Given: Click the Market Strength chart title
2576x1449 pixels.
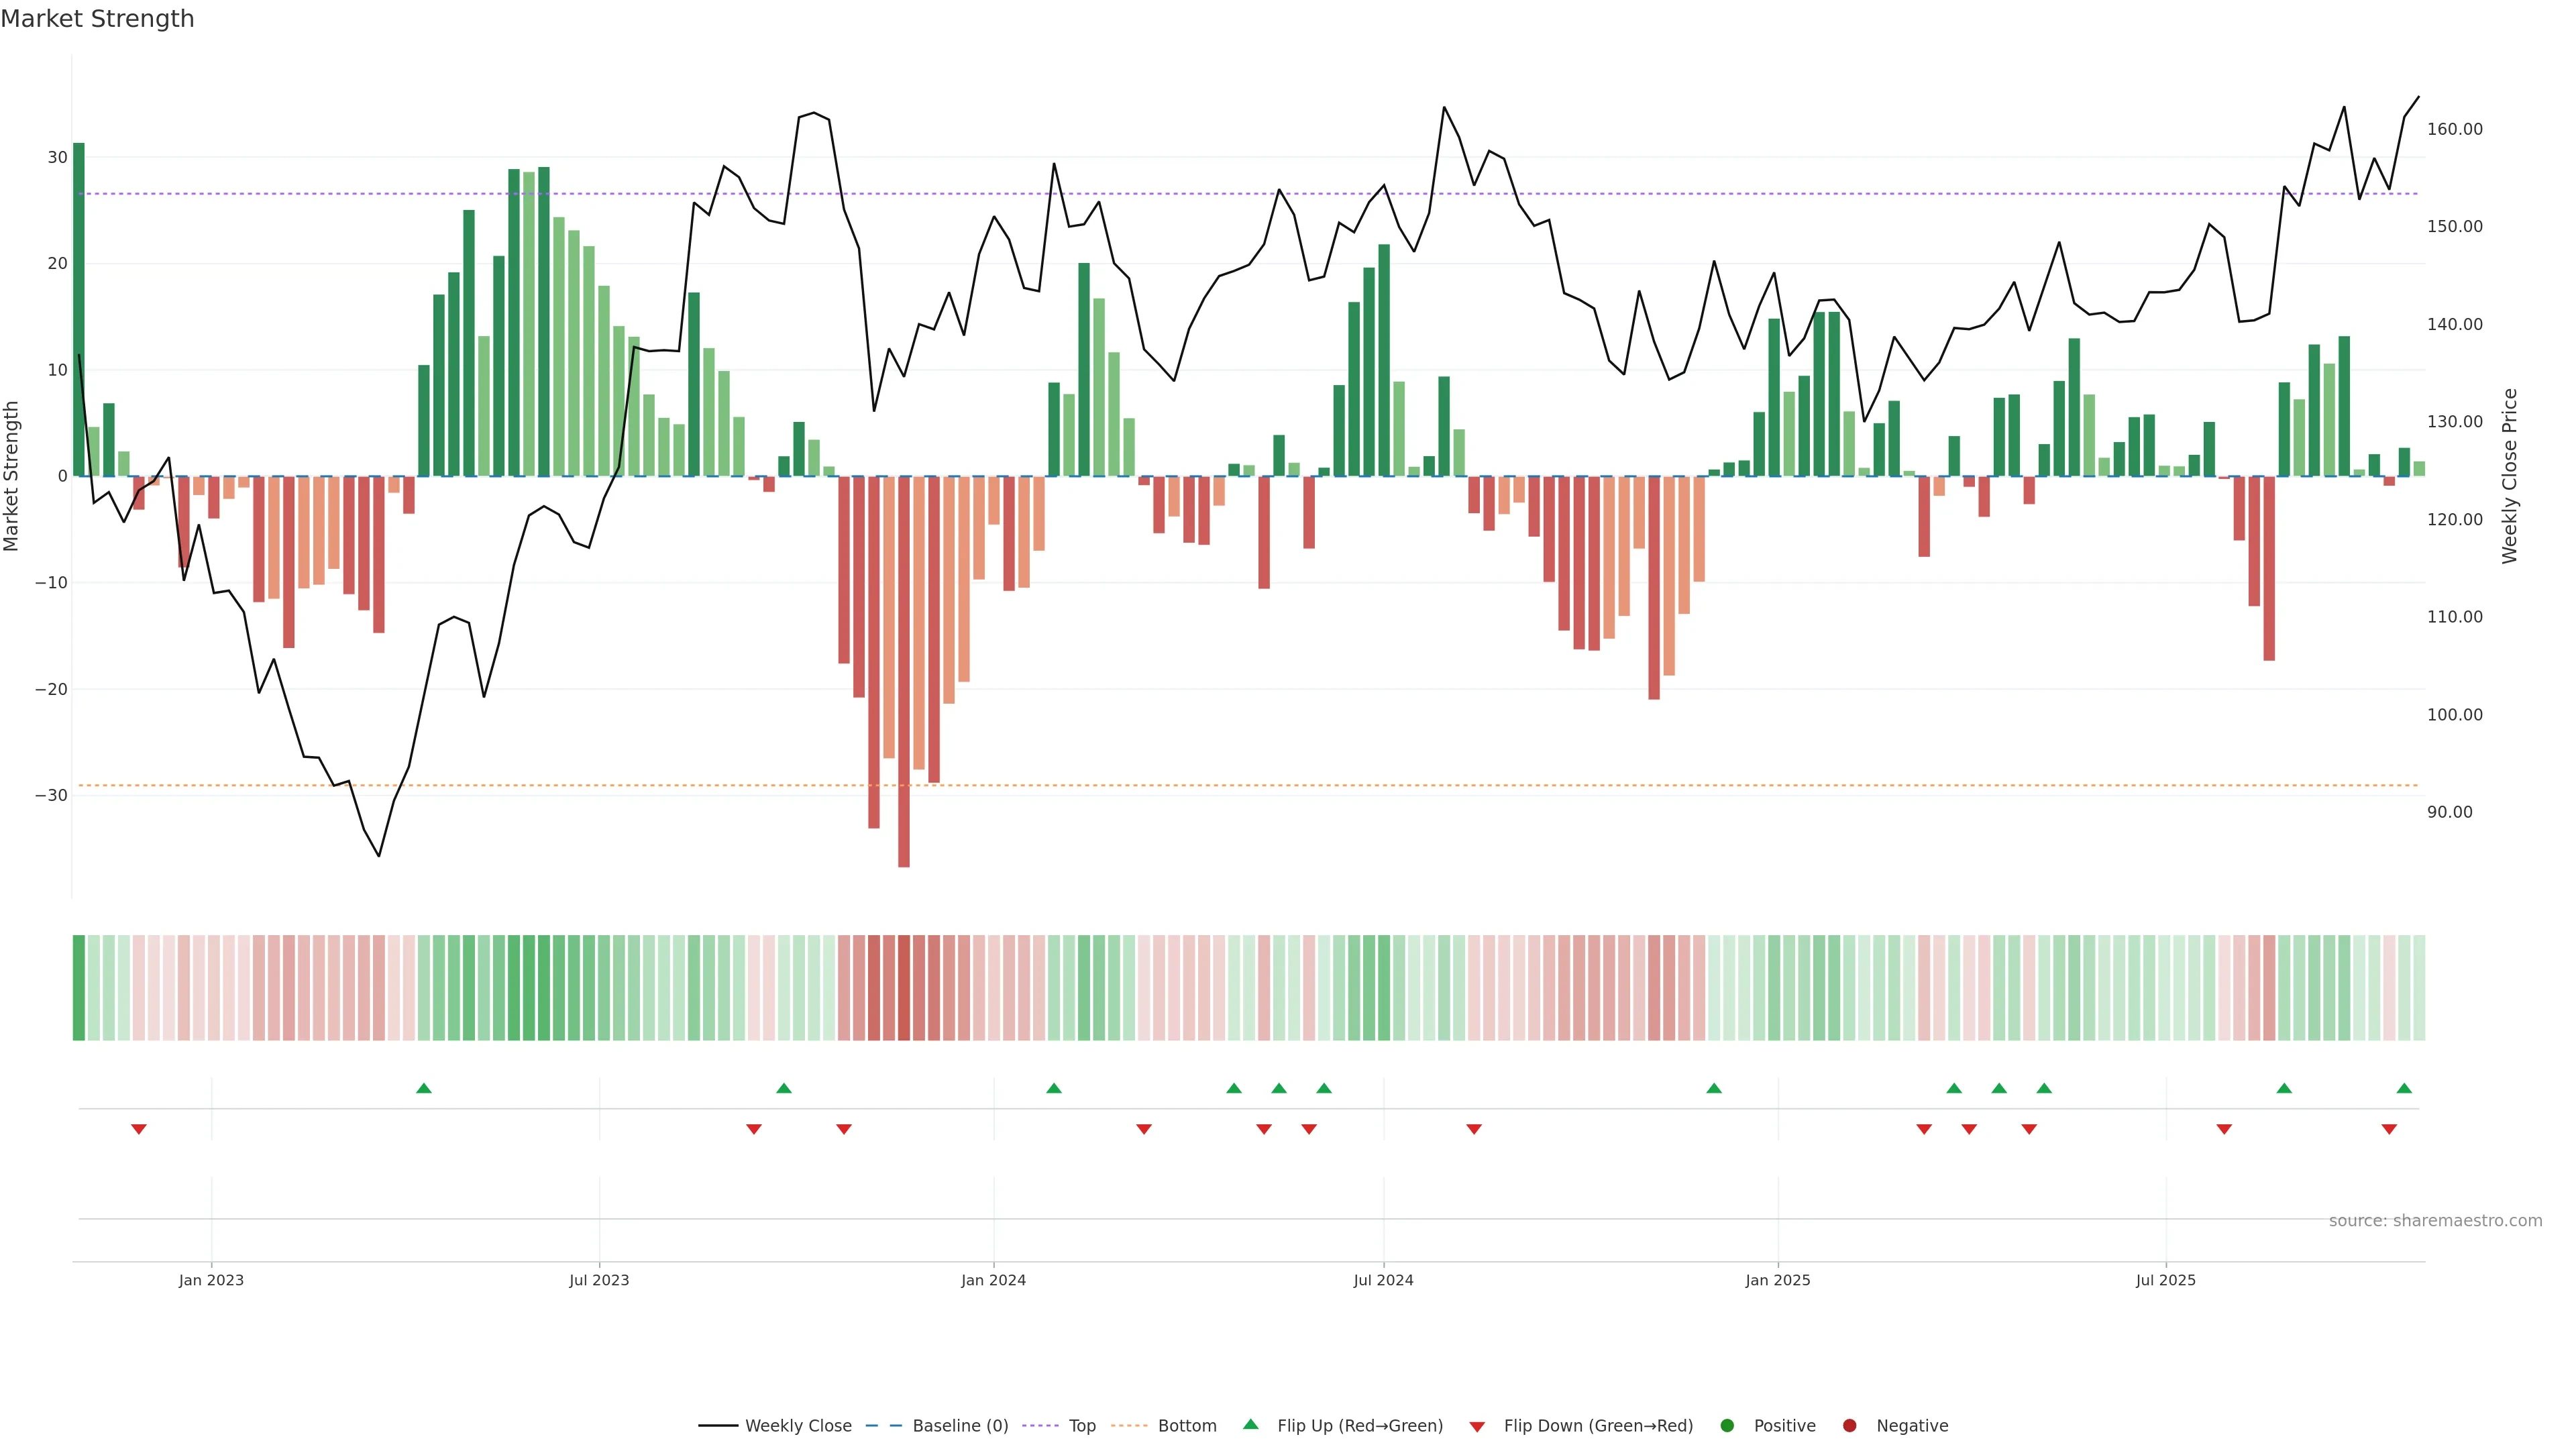Looking at the screenshot, I should (97, 19).
